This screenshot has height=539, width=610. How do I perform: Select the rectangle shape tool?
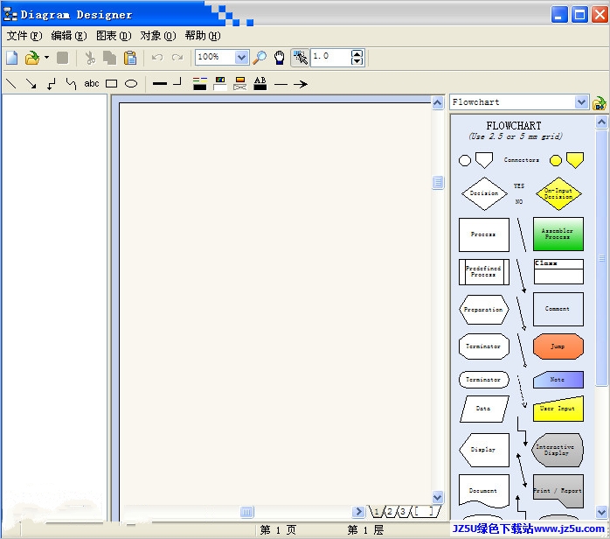pos(112,84)
